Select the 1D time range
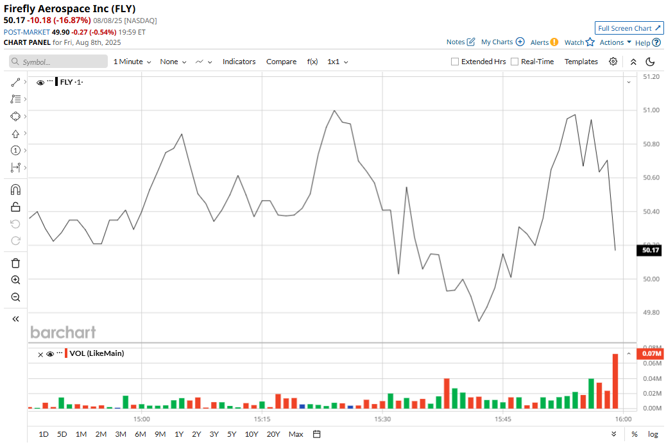This screenshot has width=666, height=447. point(44,434)
